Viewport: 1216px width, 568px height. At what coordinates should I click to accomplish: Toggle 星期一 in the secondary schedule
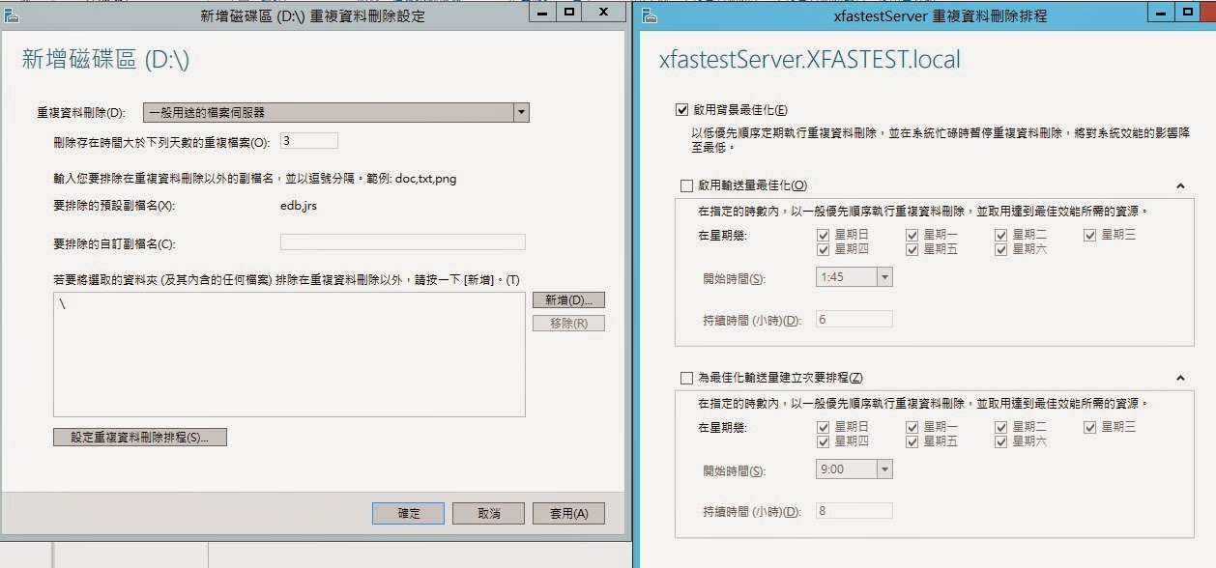pos(912,427)
